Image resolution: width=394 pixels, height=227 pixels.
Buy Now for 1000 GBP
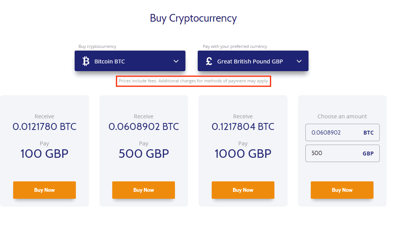pyautogui.click(x=243, y=190)
